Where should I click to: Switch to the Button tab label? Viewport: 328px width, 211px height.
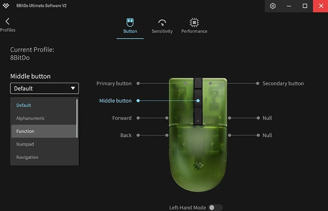click(130, 31)
